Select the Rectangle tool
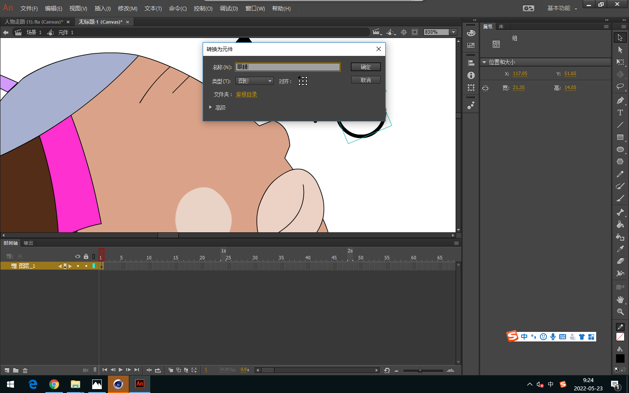Image resolution: width=629 pixels, height=393 pixels. (x=620, y=137)
